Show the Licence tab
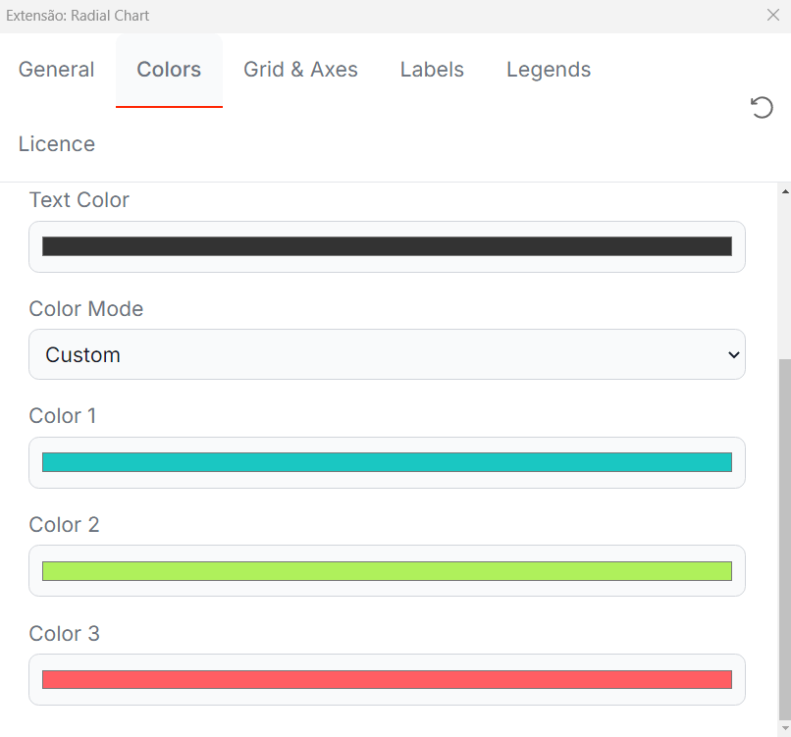 point(57,144)
